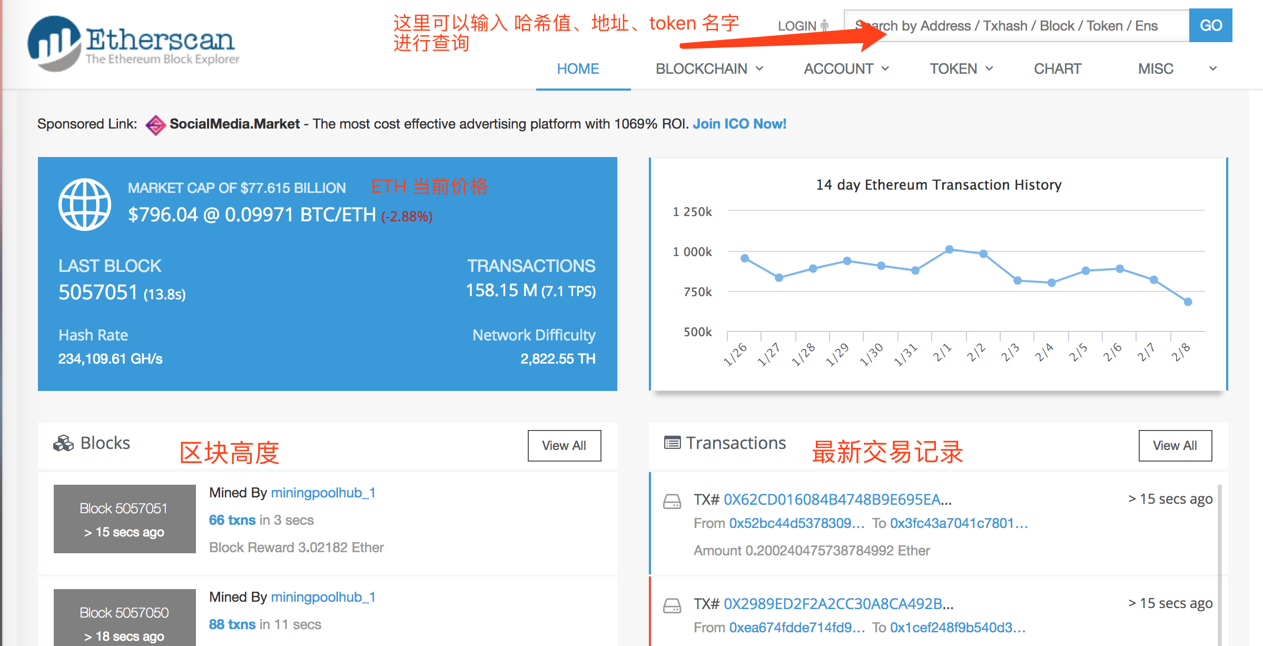Expand the TOKEN dropdown menu
This screenshot has width=1263, height=646.
pyautogui.click(x=958, y=69)
